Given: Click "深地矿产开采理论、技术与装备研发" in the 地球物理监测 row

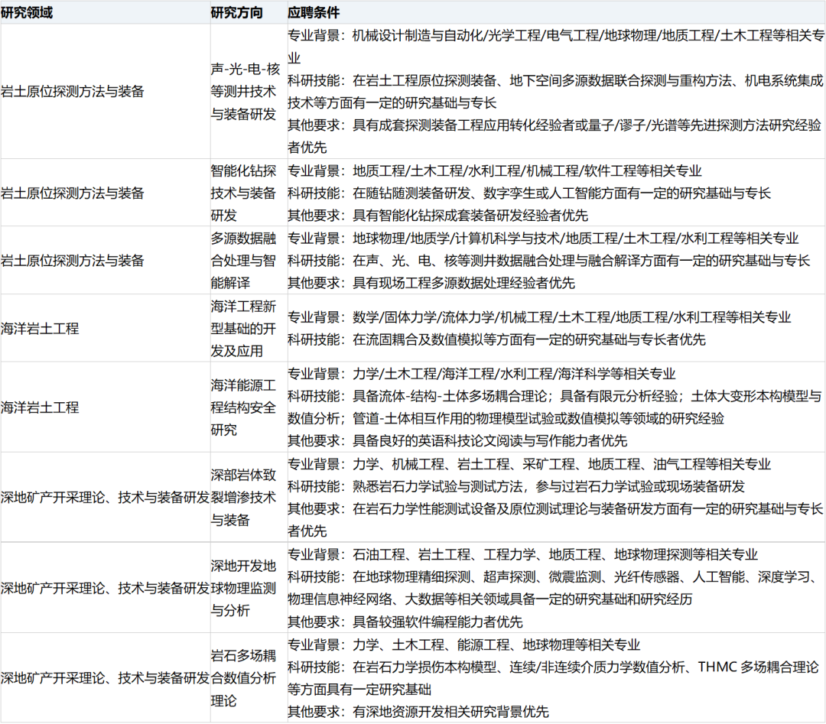Looking at the screenshot, I should 106,588.
